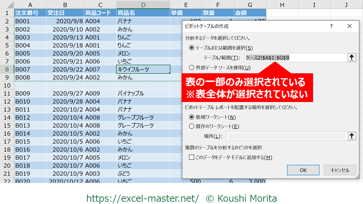Screen dimensions: 363x204
Task: Click cell containing キウイフルーツ
Action: coord(143,70)
